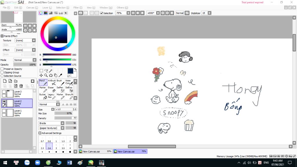
Task: Undo with the toolbar undo arrow
Action: (81, 13)
